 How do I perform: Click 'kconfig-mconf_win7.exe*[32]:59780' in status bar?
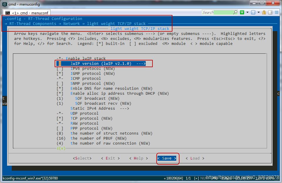coord(30,178)
